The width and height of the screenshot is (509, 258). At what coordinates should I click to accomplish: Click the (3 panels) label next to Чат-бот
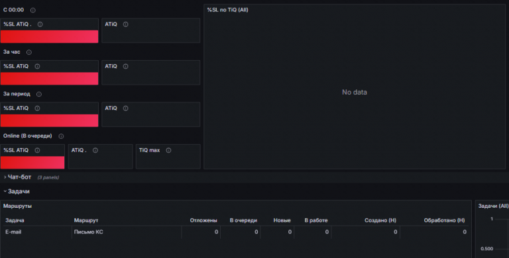click(48, 177)
